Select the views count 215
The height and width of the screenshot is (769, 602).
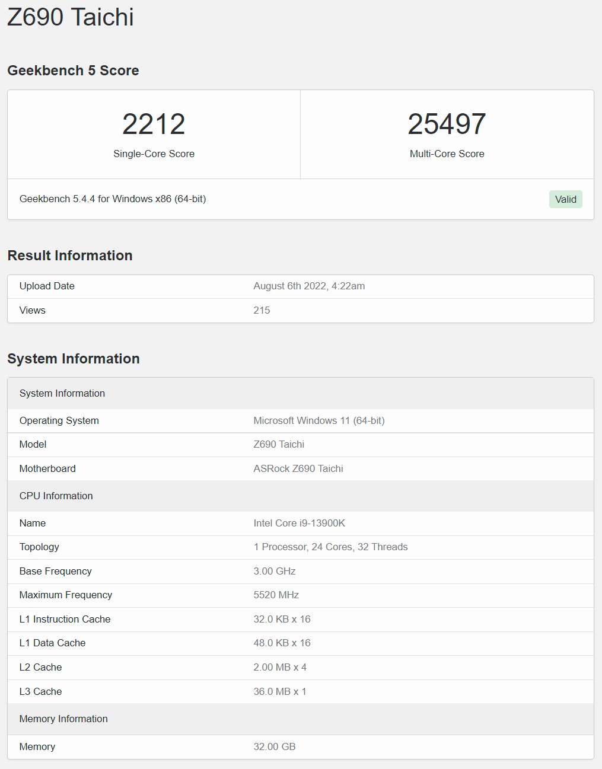262,310
